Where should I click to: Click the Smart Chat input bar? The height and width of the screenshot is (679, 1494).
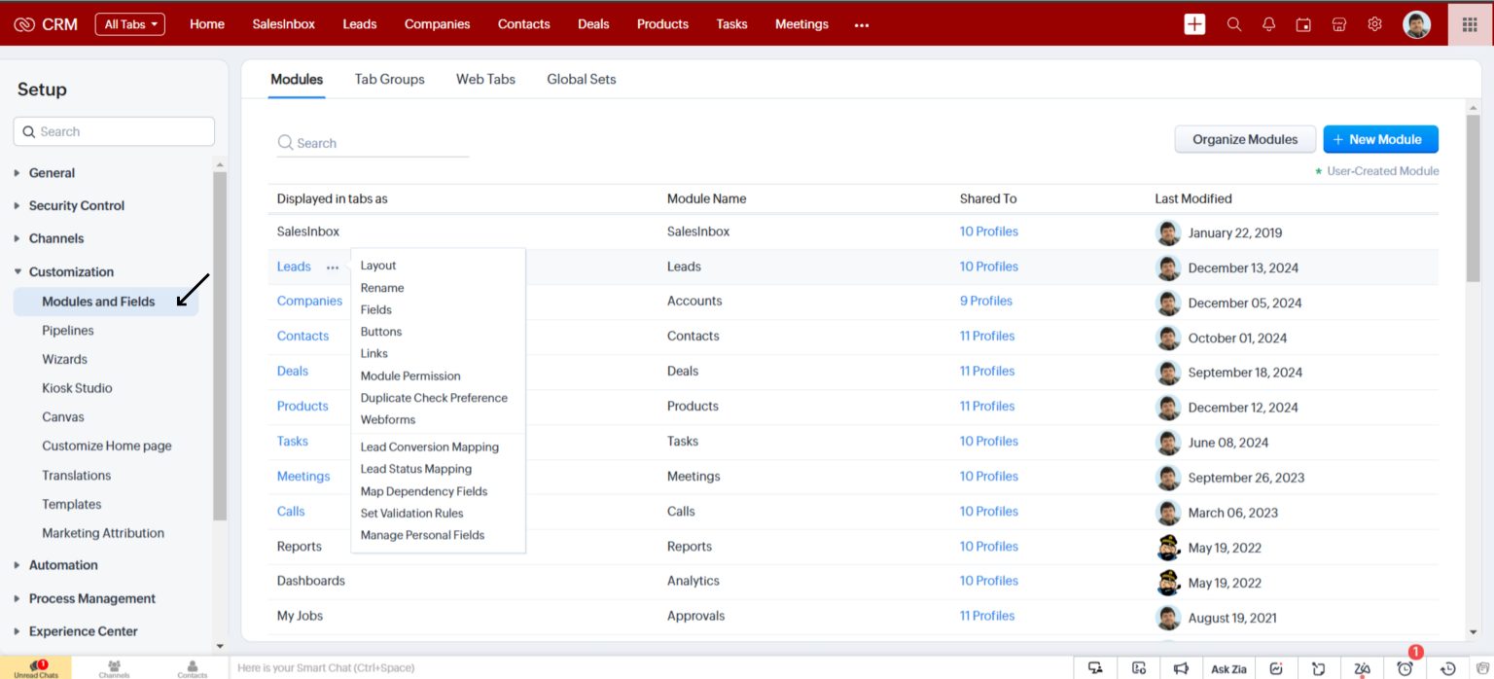652,668
